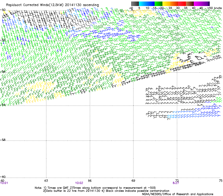223x196 pixels.
Task: Click the purple 8:27 time stamp
Action: (176, 183)
